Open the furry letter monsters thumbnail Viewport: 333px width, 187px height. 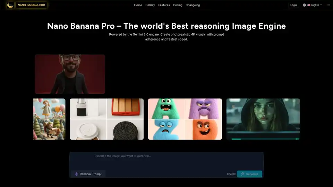(x=185, y=119)
